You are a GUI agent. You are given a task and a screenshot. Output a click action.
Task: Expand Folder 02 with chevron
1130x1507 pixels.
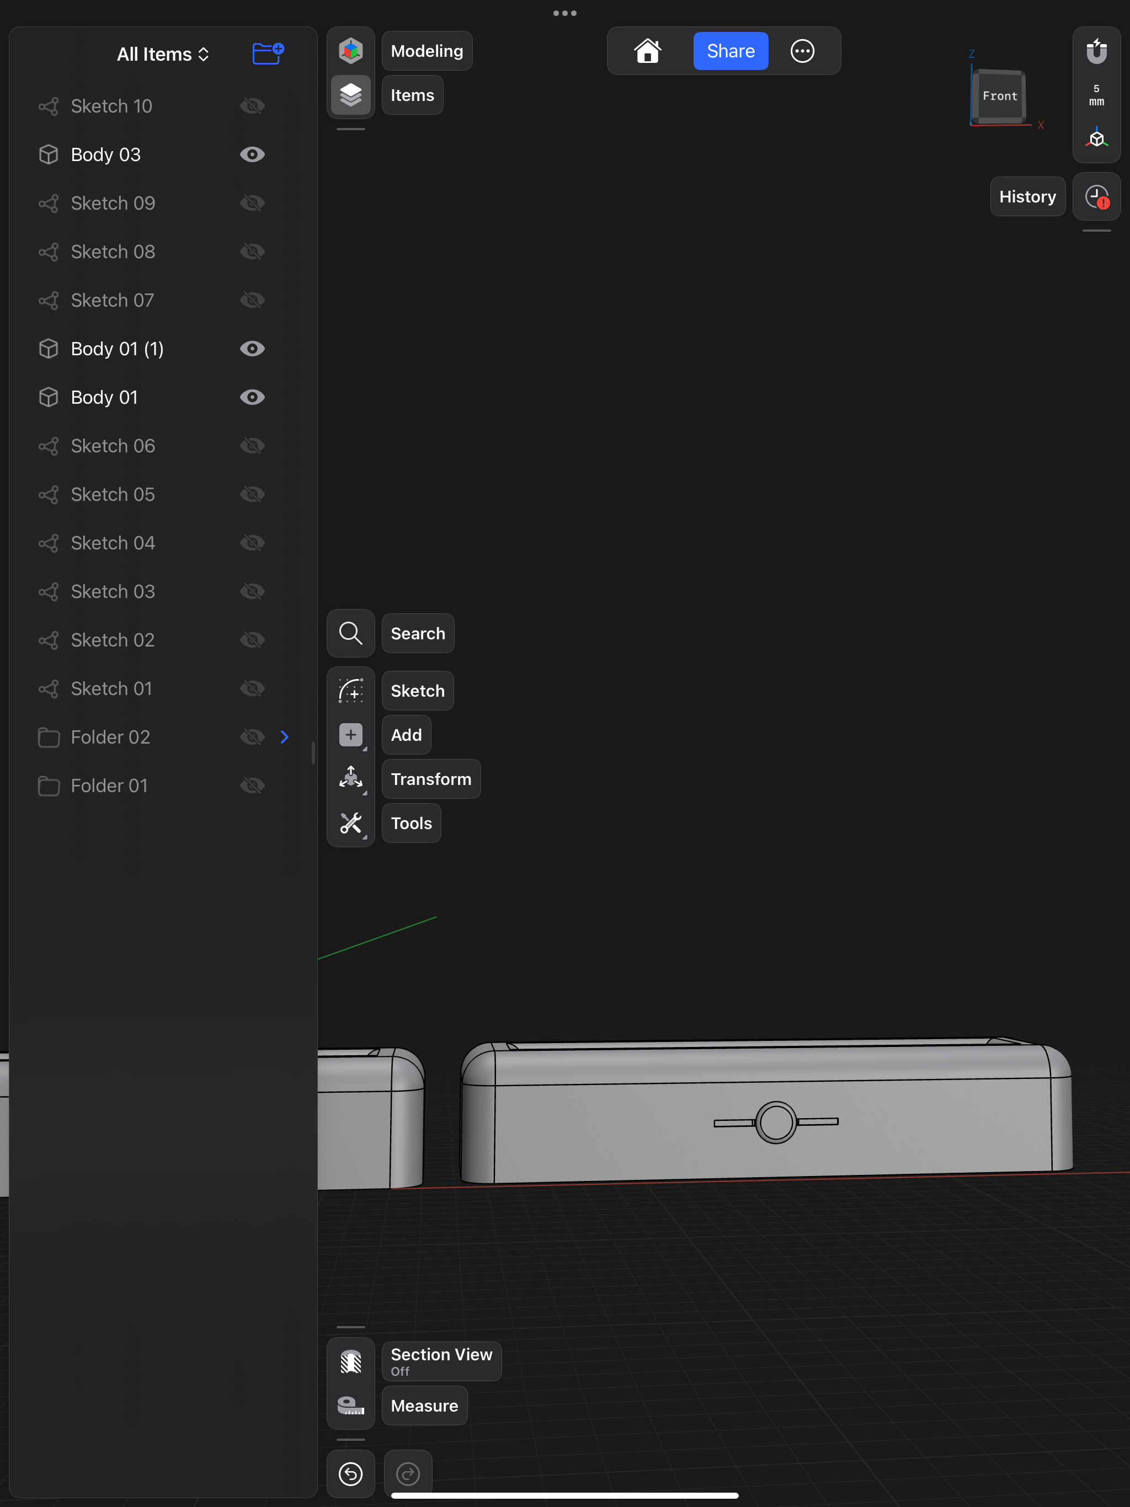pyautogui.click(x=285, y=737)
